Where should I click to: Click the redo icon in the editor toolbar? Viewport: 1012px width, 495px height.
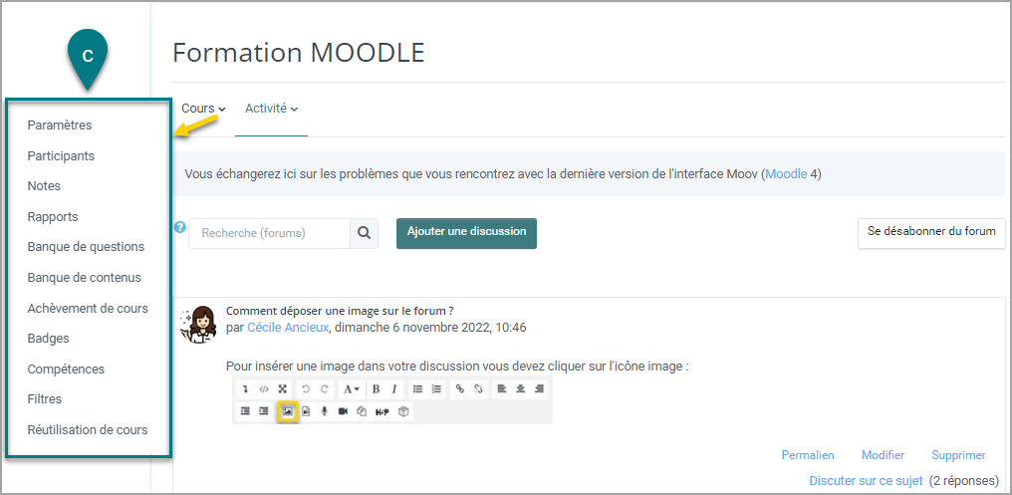(x=325, y=389)
